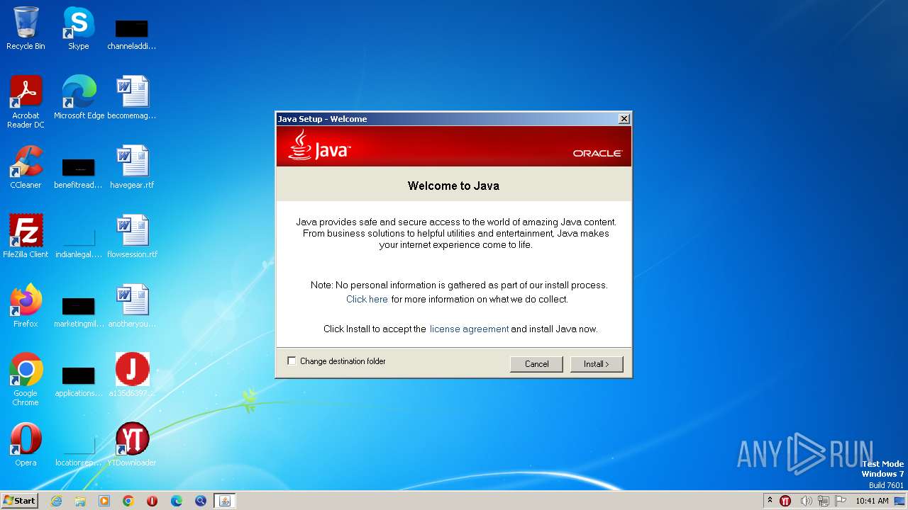908x510 pixels.
Task: Open Internet Explorer from taskbar
Action: click(56, 501)
